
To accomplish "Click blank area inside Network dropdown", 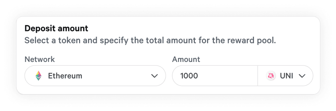I will point(116,76).
